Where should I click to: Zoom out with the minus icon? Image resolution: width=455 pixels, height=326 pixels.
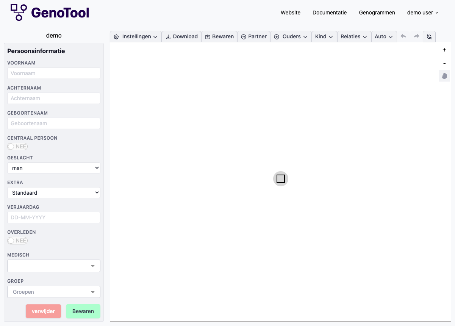point(444,63)
